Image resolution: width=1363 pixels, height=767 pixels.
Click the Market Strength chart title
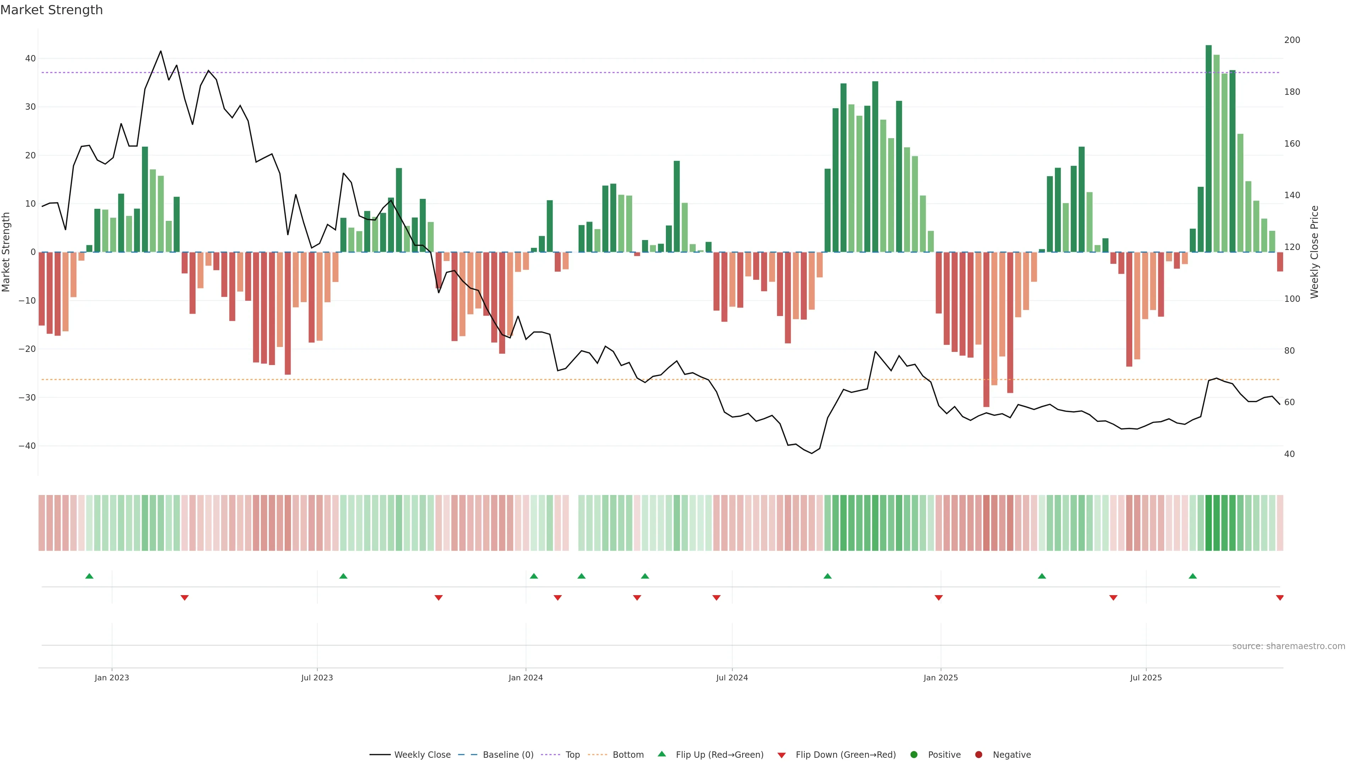click(51, 10)
